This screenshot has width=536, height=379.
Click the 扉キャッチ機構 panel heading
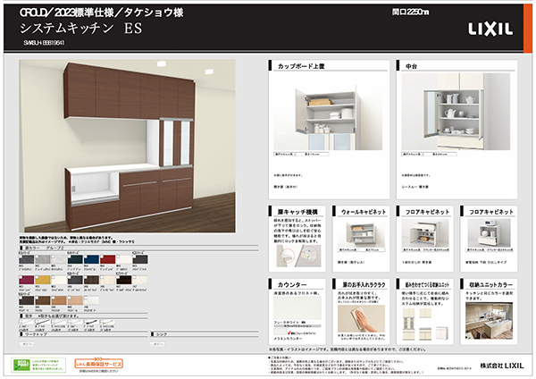tap(297, 212)
